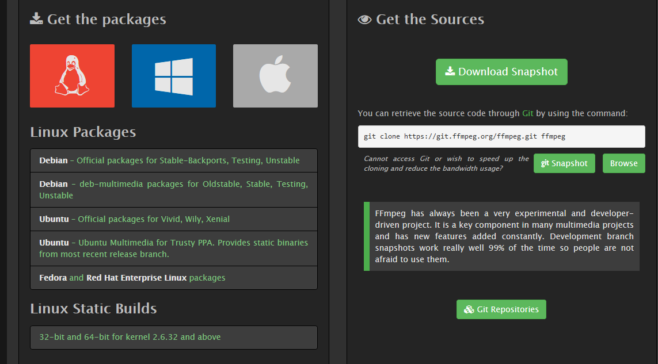Image resolution: width=658 pixels, height=364 pixels.
Task: Open Debian official packages for Stable-Backports link
Action: [174, 160]
